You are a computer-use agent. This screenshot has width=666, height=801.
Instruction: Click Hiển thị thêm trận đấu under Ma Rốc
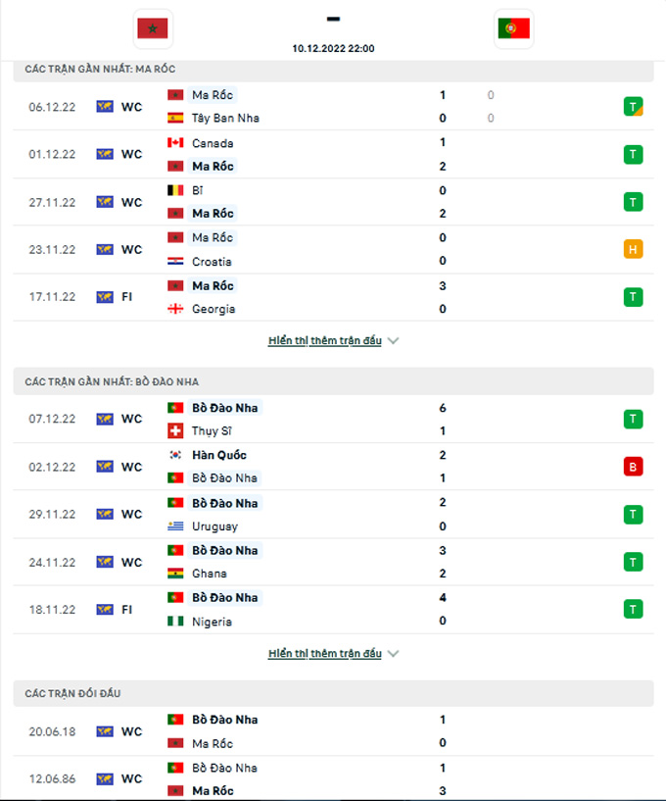(324, 341)
